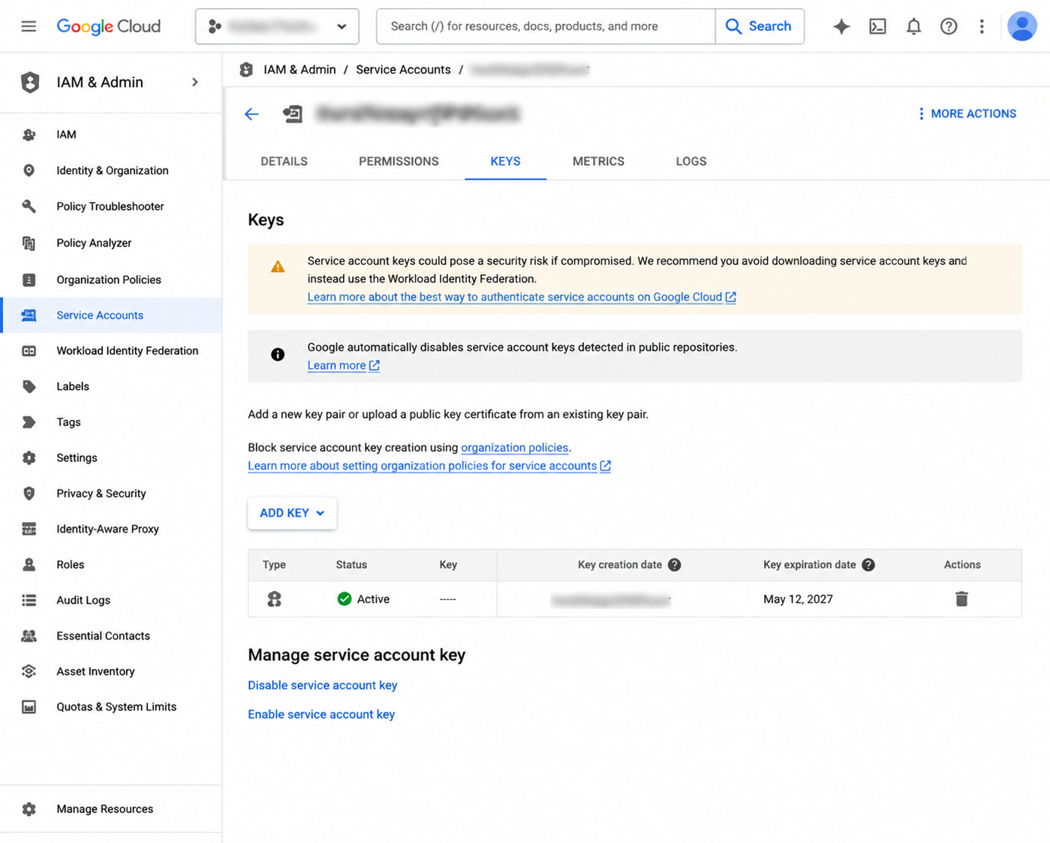Screen dimensions: 1050x843
Task: Click the IAM & Admin breadcrumb
Action: click(x=299, y=70)
